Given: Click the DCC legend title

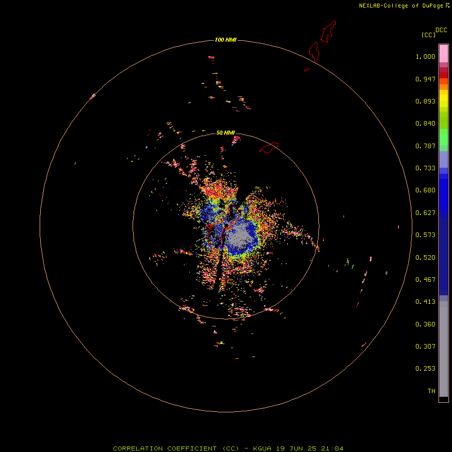Looking at the screenshot, I should 441,30.
